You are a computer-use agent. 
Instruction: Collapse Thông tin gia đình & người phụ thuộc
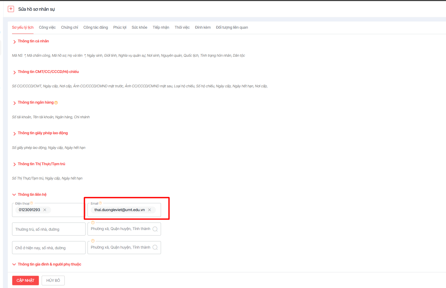pos(14,264)
